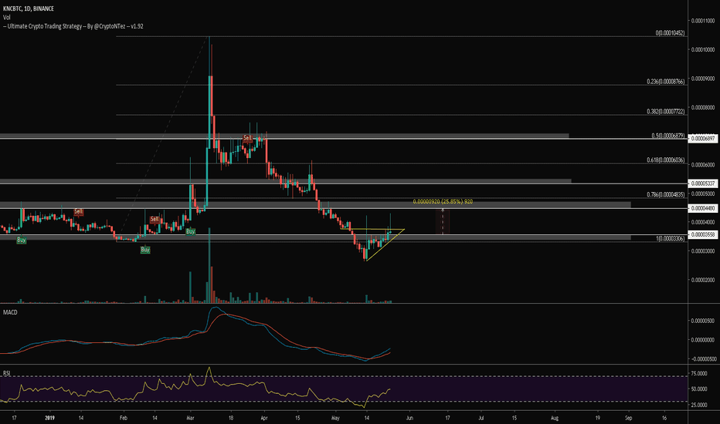Click the May label on time axis
The width and height of the screenshot is (720, 424).
point(335,418)
